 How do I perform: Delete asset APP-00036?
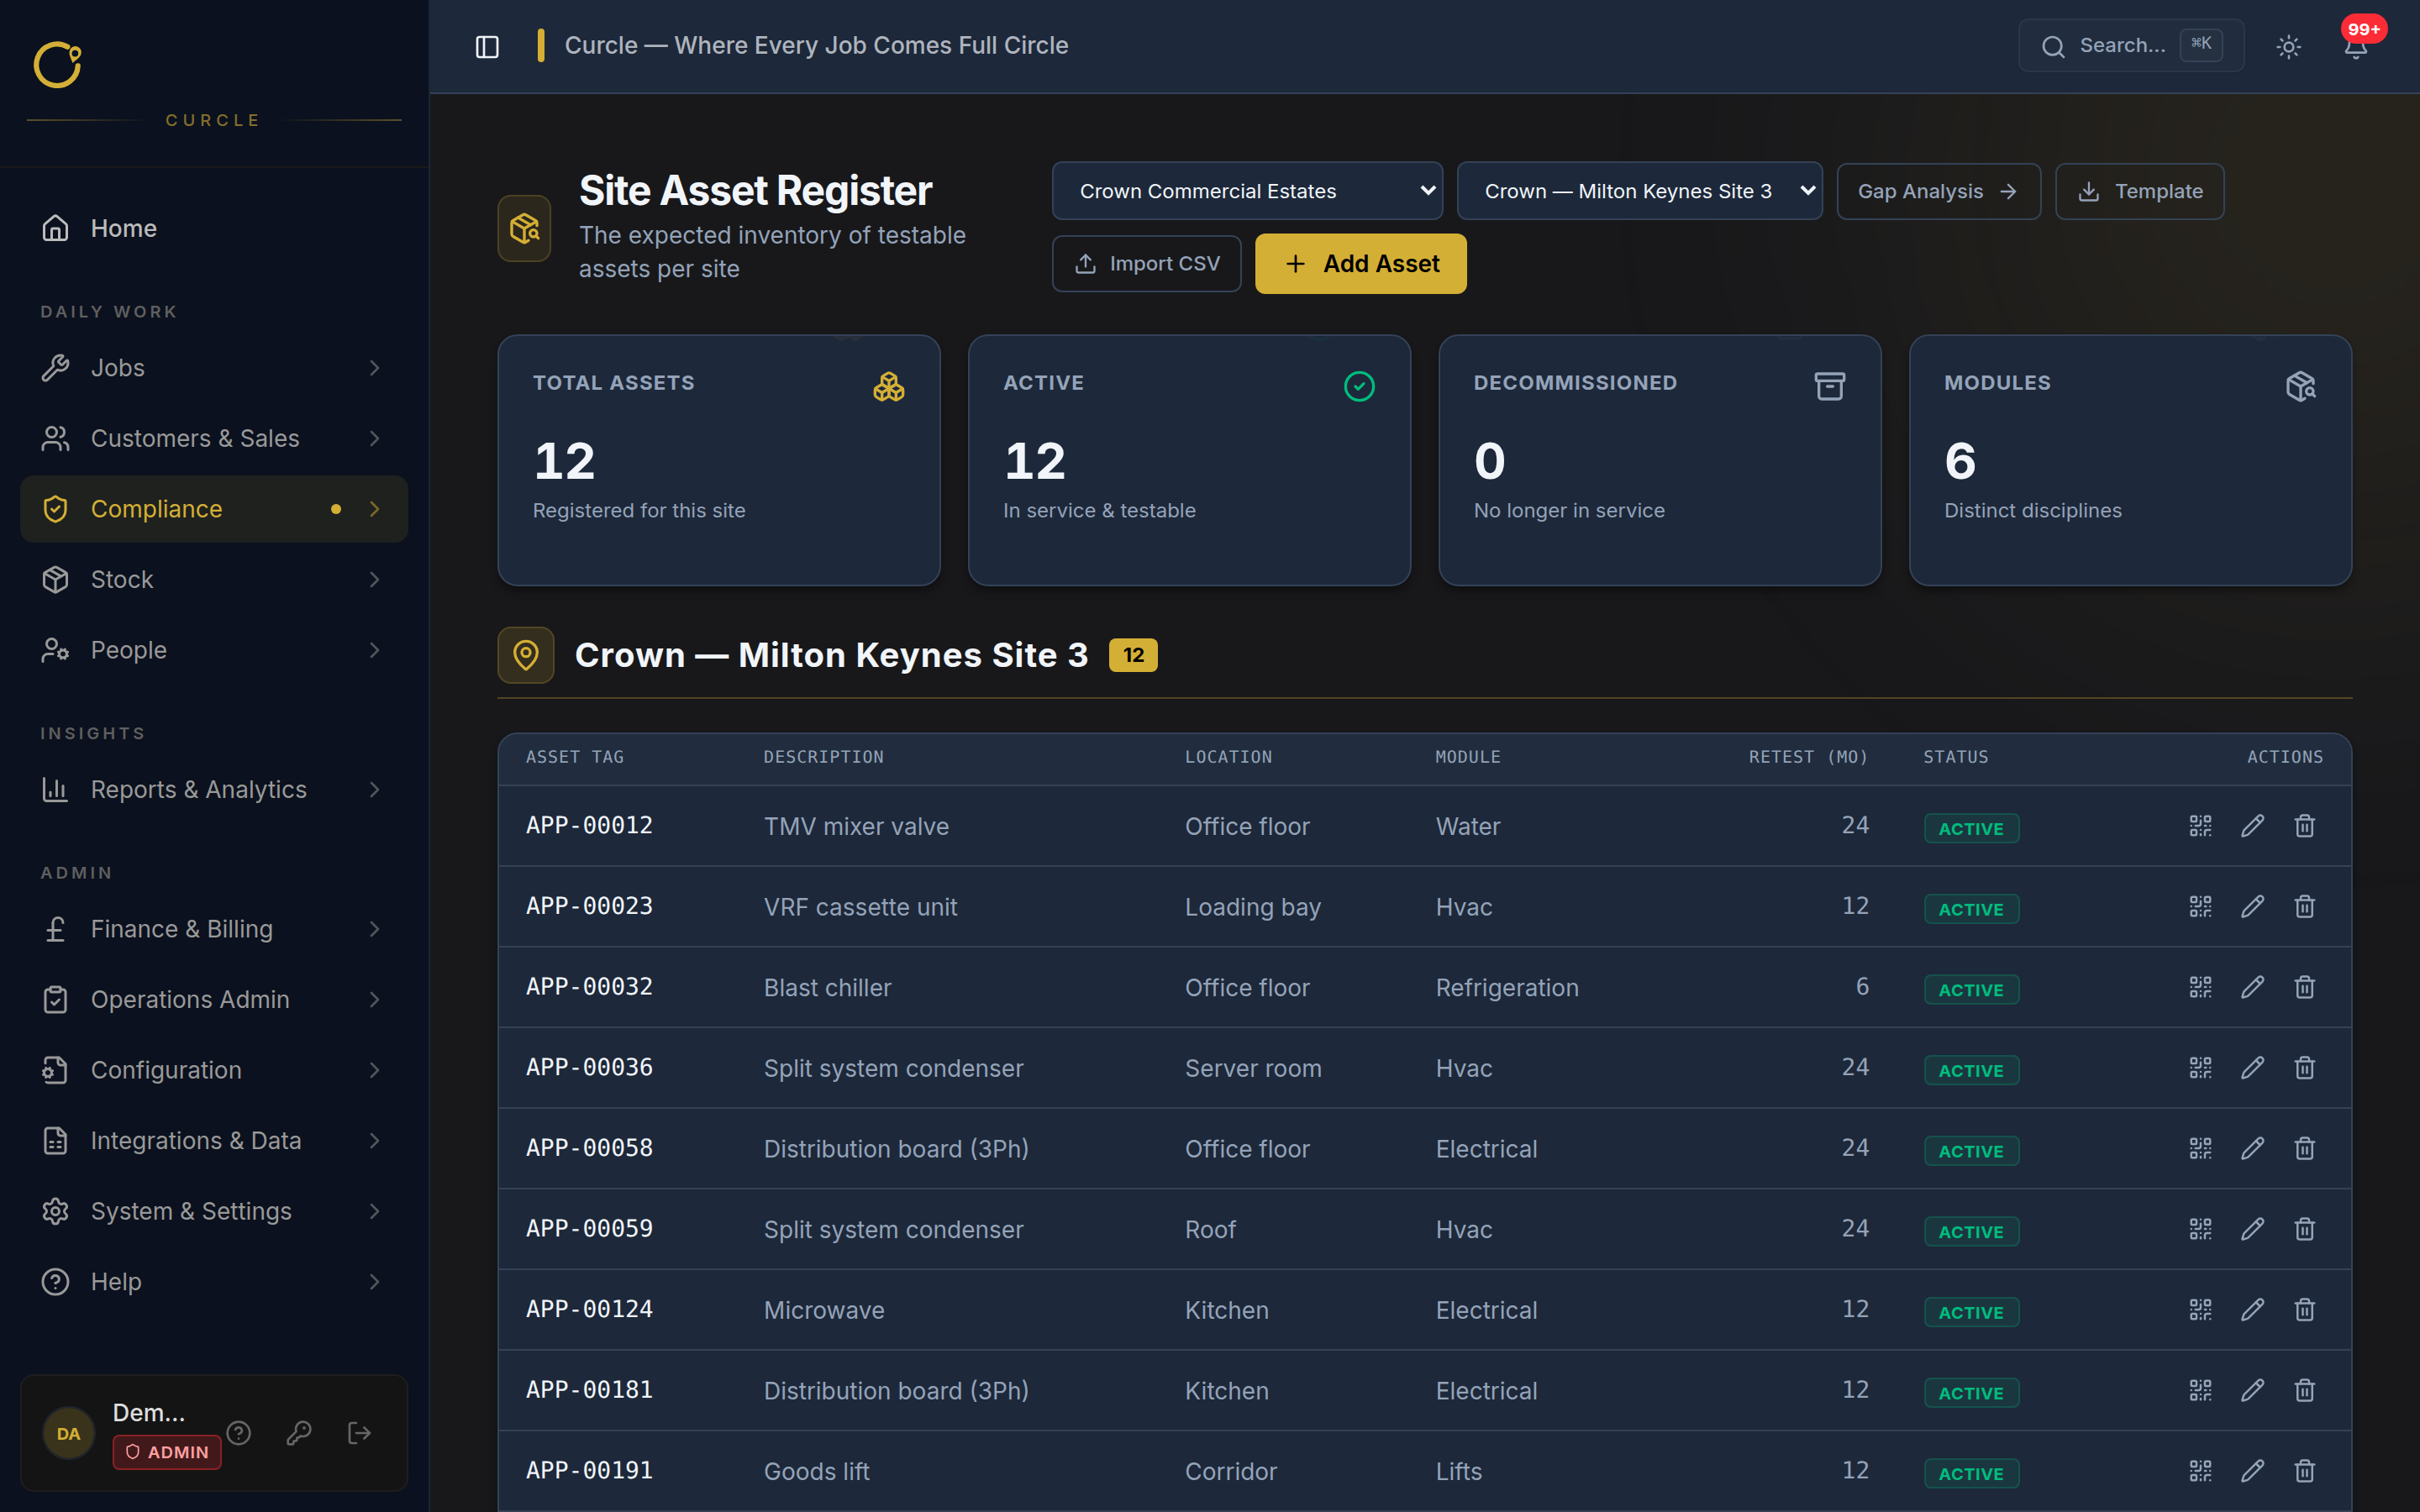[x=2304, y=1068]
